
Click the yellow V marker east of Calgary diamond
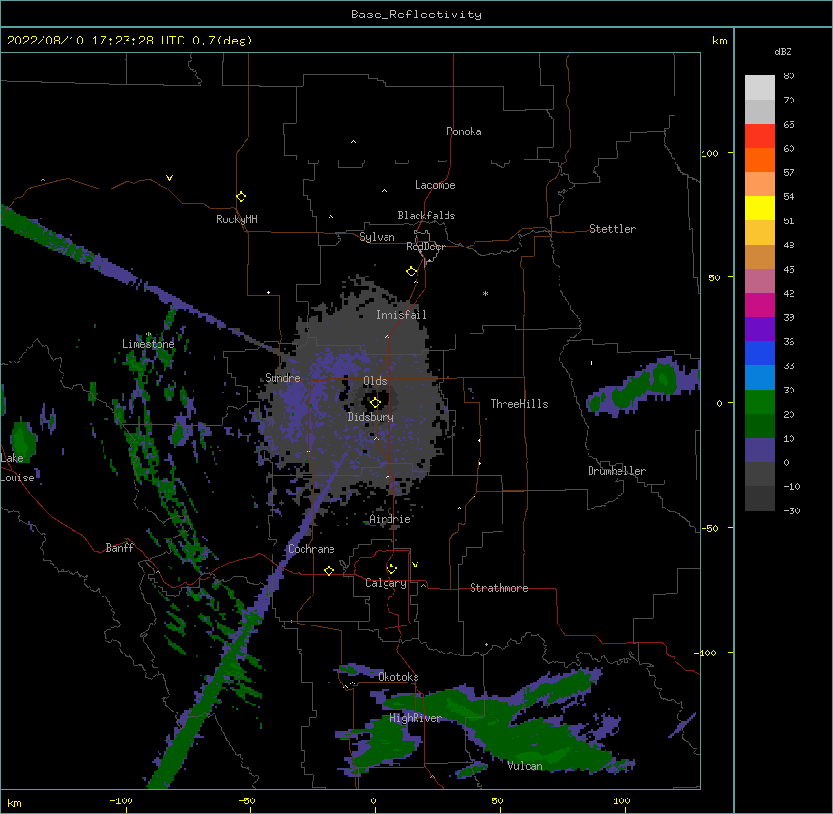(415, 565)
